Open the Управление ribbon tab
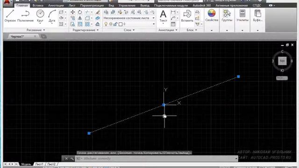Screen dimensions: 299x168 tap(127, 5)
